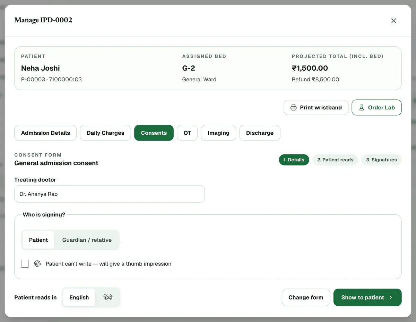Choose Guardian / relative as signer
The height and width of the screenshot is (322, 416).
[87, 240]
